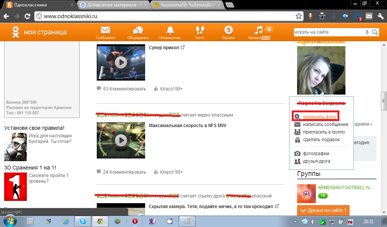Click thumbs-up icon for Супер прикол Класс!
The image size is (387, 227).
click(156, 89)
